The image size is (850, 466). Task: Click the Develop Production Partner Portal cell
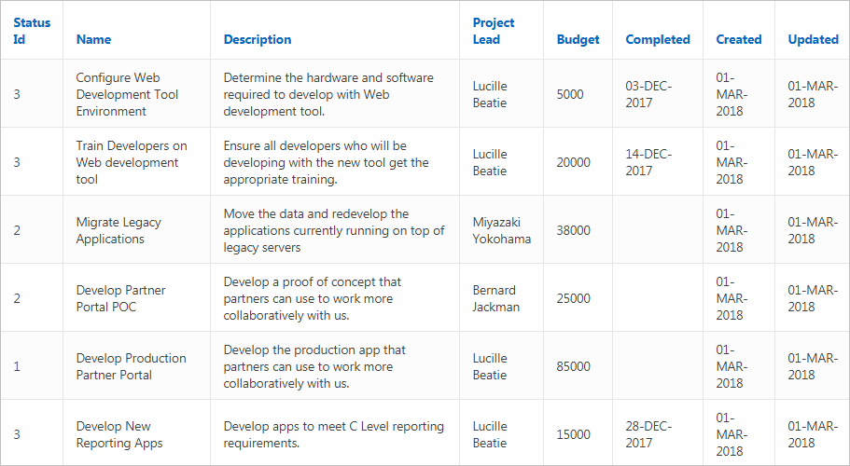(131, 366)
